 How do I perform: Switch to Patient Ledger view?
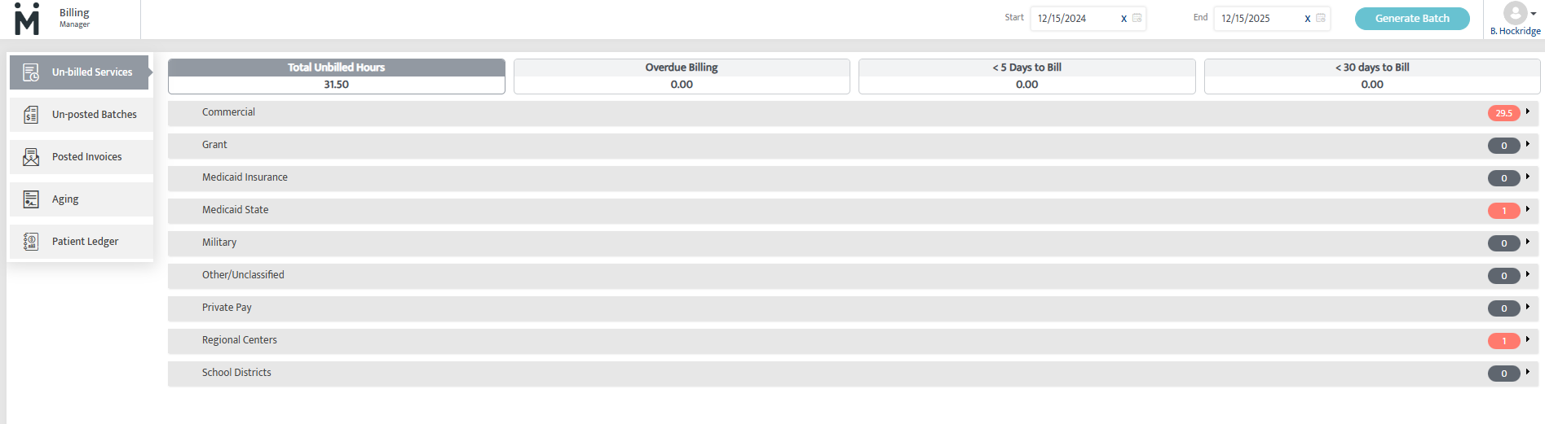point(85,242)
